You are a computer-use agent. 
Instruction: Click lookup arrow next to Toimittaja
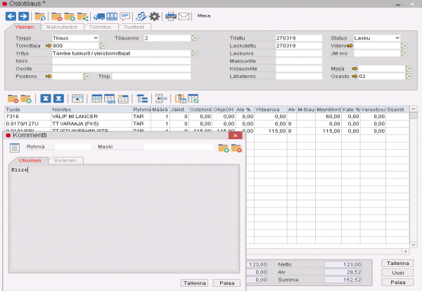click(49, 46)
